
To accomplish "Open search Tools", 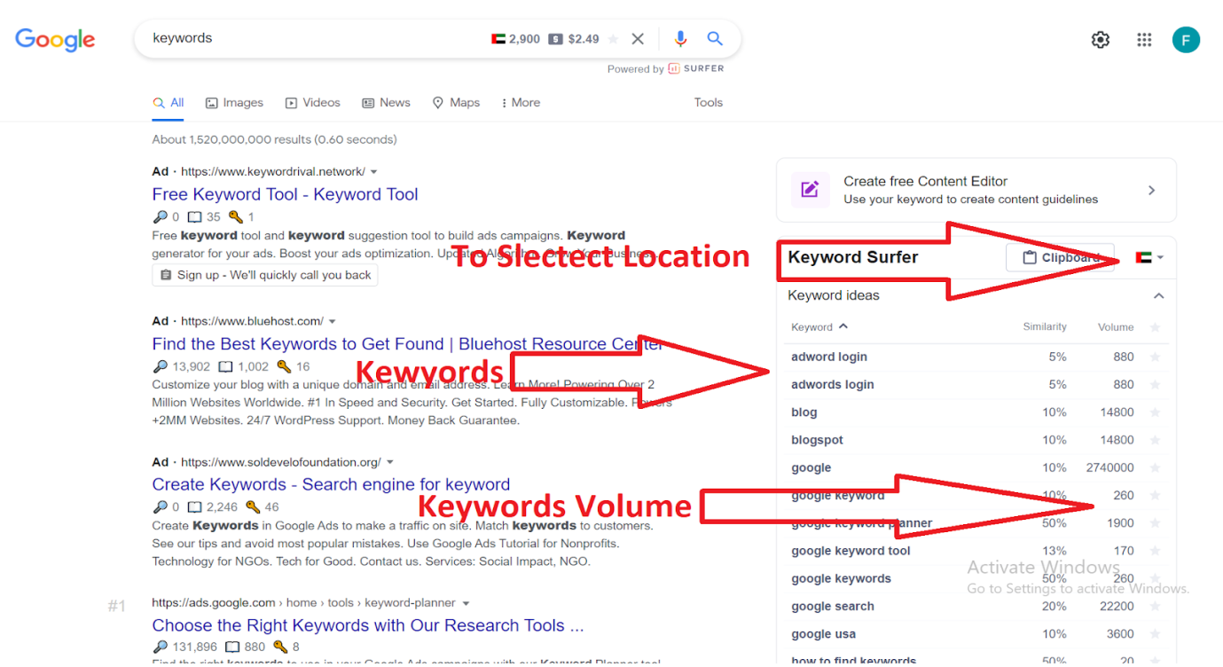I will [709, 103].
